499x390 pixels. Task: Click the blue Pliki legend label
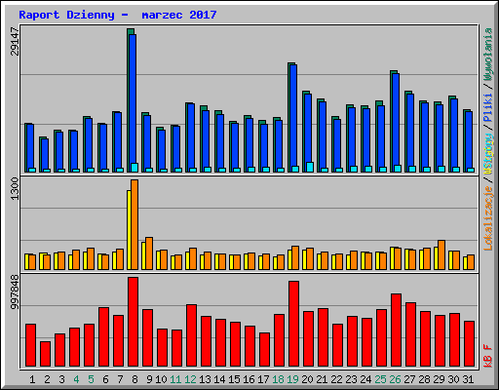click(x=488, y=107)
